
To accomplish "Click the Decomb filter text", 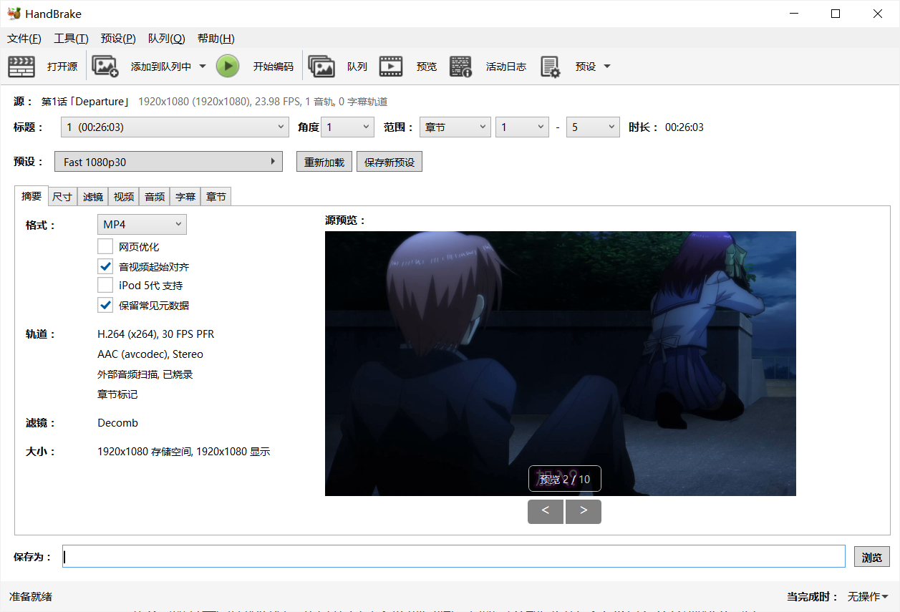I will [x=117, y=423].
